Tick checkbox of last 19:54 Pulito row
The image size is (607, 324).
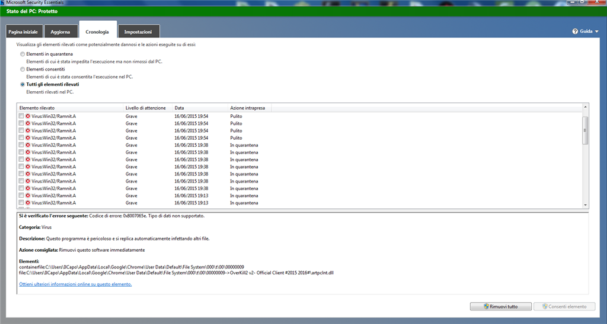point(21,137)
